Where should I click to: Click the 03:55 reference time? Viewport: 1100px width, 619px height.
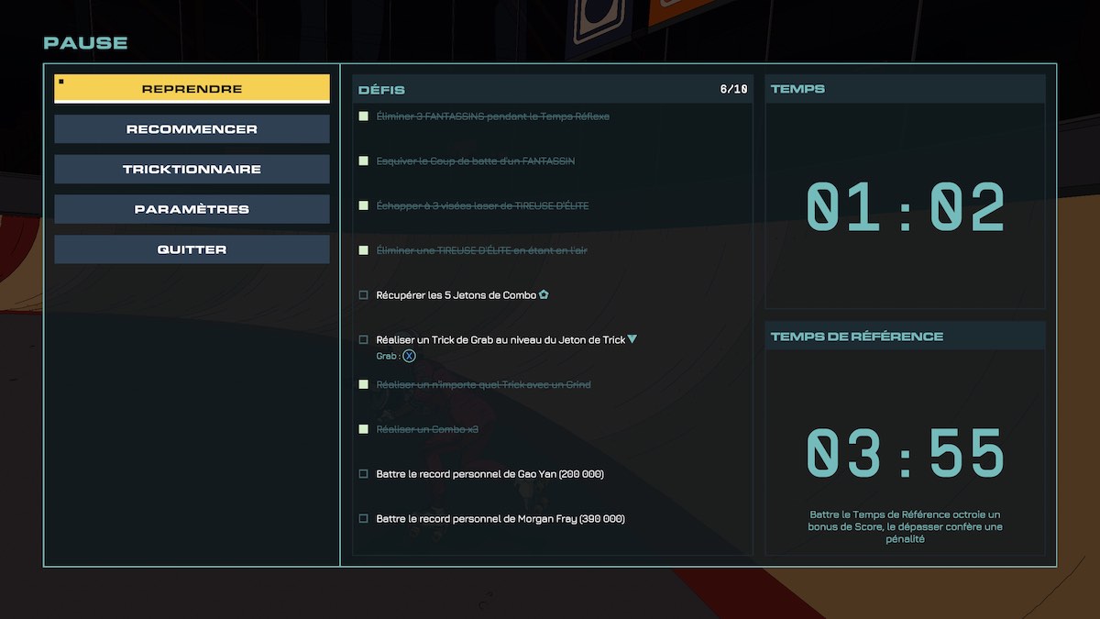(x=906, y=454)
